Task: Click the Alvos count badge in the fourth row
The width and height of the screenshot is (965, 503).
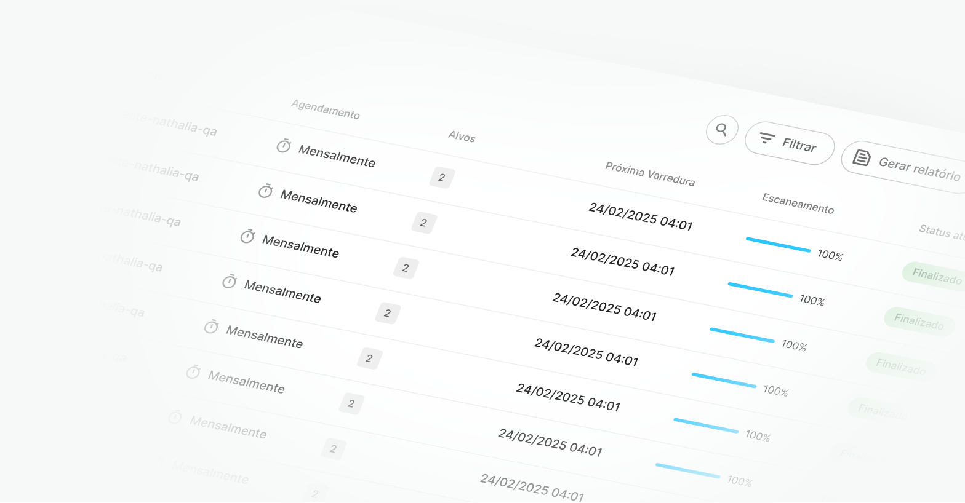Action: click(388, 313)
